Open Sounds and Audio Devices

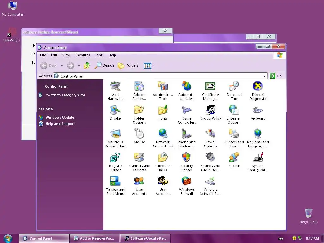210,162
